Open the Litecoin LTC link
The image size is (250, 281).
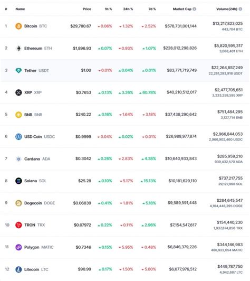tap(36, 269)
